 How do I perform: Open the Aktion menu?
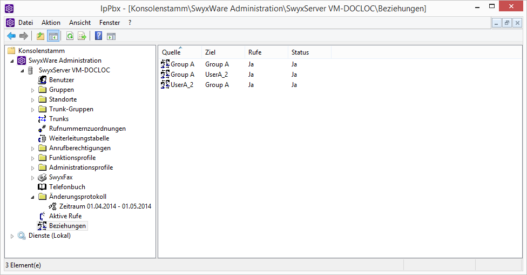coord(51,23)
